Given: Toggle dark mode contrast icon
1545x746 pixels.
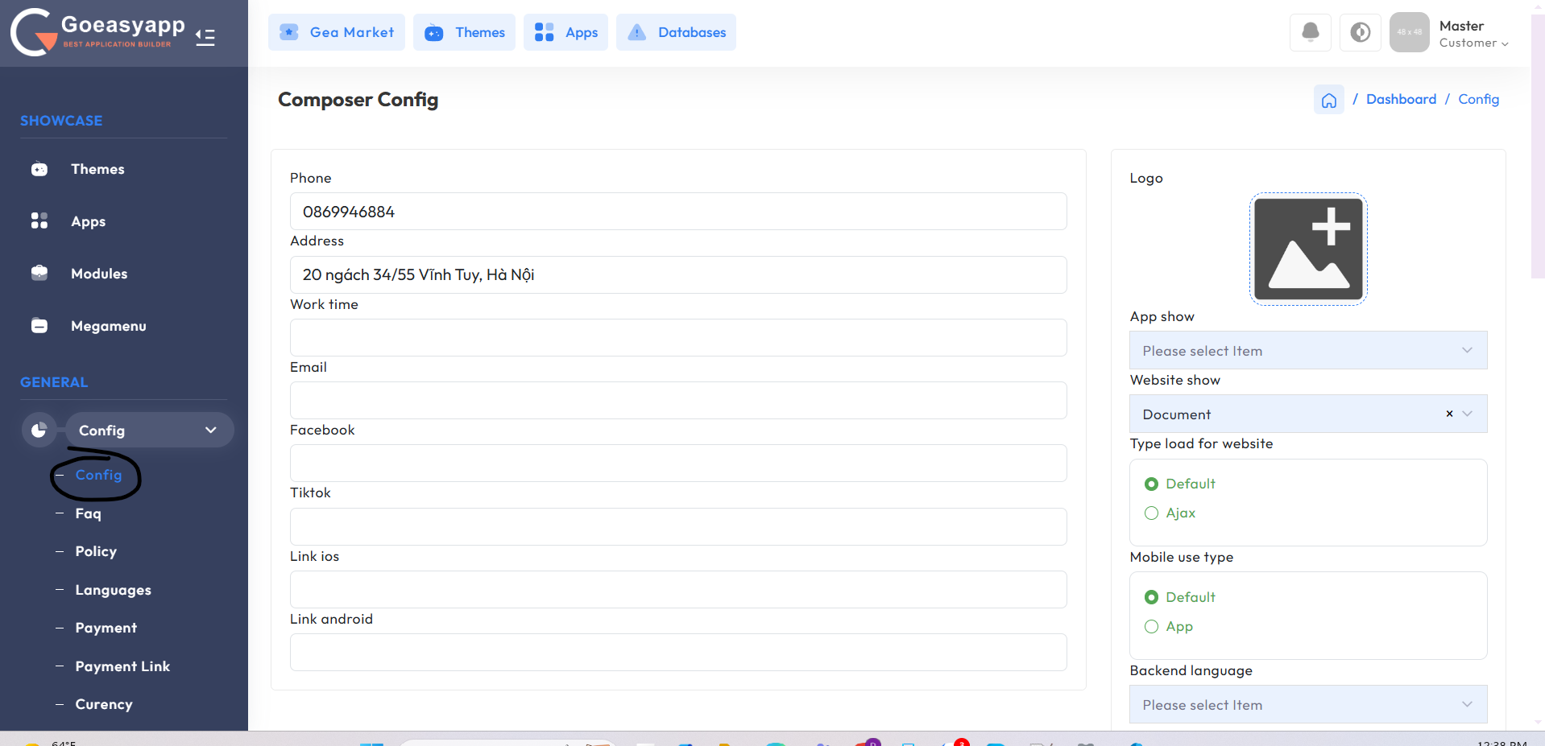Looking at the screenshot, I should point(1360,32).
